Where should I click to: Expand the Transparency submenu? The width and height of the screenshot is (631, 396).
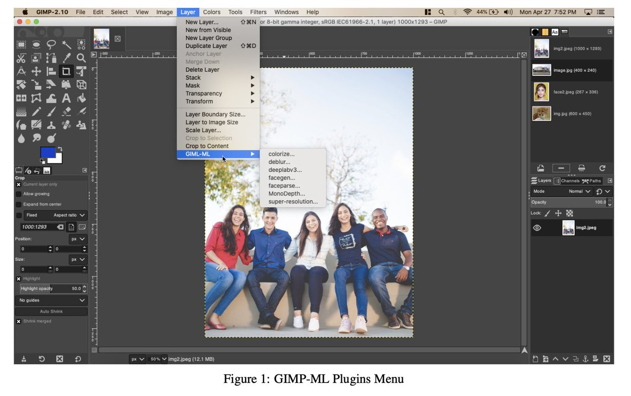pos(218,94)
